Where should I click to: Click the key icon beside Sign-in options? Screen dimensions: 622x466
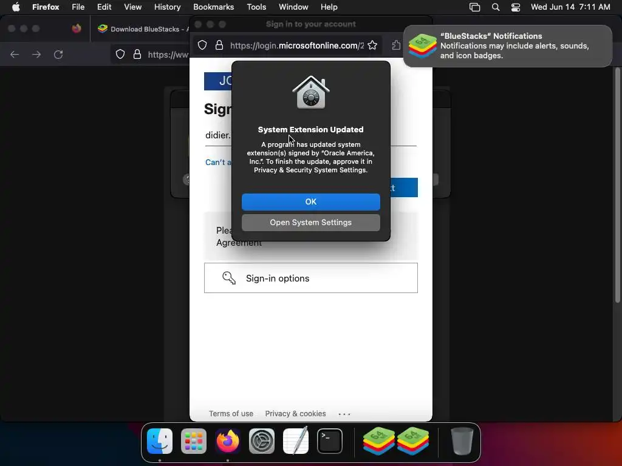[x=229, y=278]
